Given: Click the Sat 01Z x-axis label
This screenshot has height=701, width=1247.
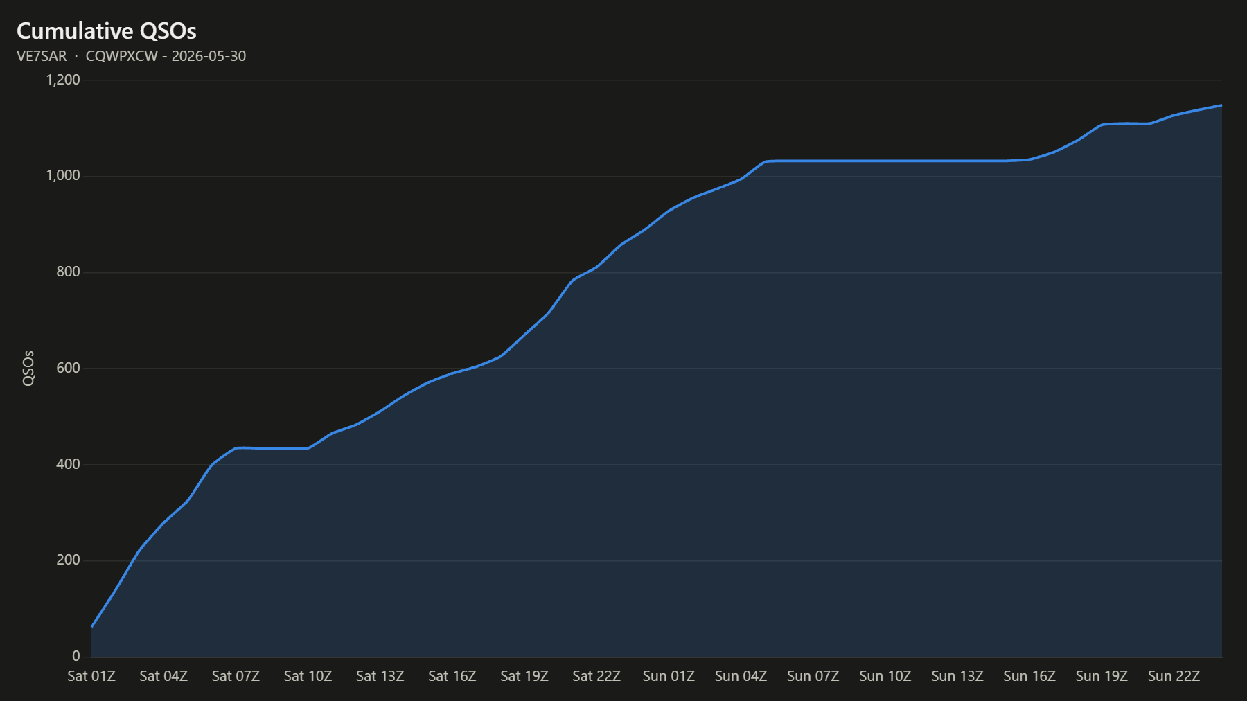Looking at the screenshot, I should (x=91, y=676).
